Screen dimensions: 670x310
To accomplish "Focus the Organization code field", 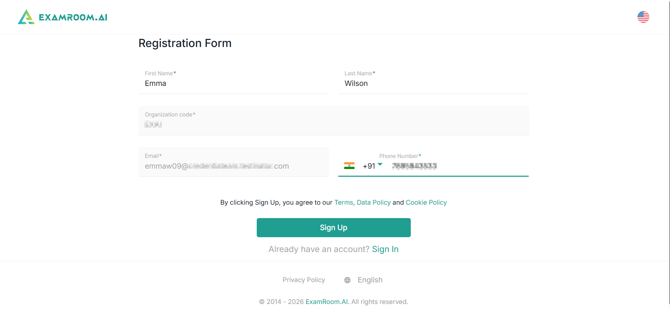I will pyautogui.click(x=333, y=124).
